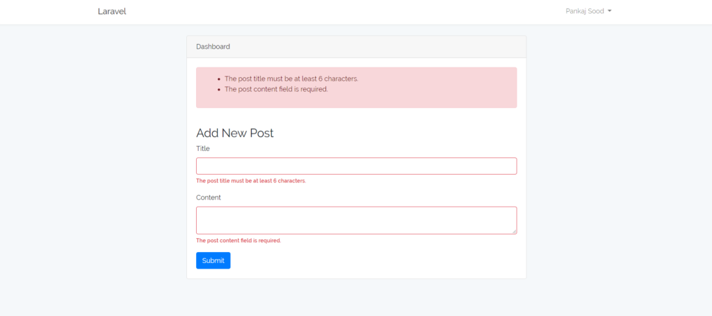
Task: Select the title length error in alert list
Action: point(291,79)
